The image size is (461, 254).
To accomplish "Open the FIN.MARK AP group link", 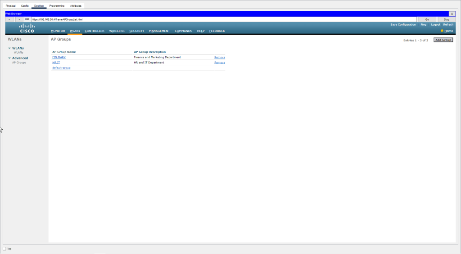I will [59, 57].
